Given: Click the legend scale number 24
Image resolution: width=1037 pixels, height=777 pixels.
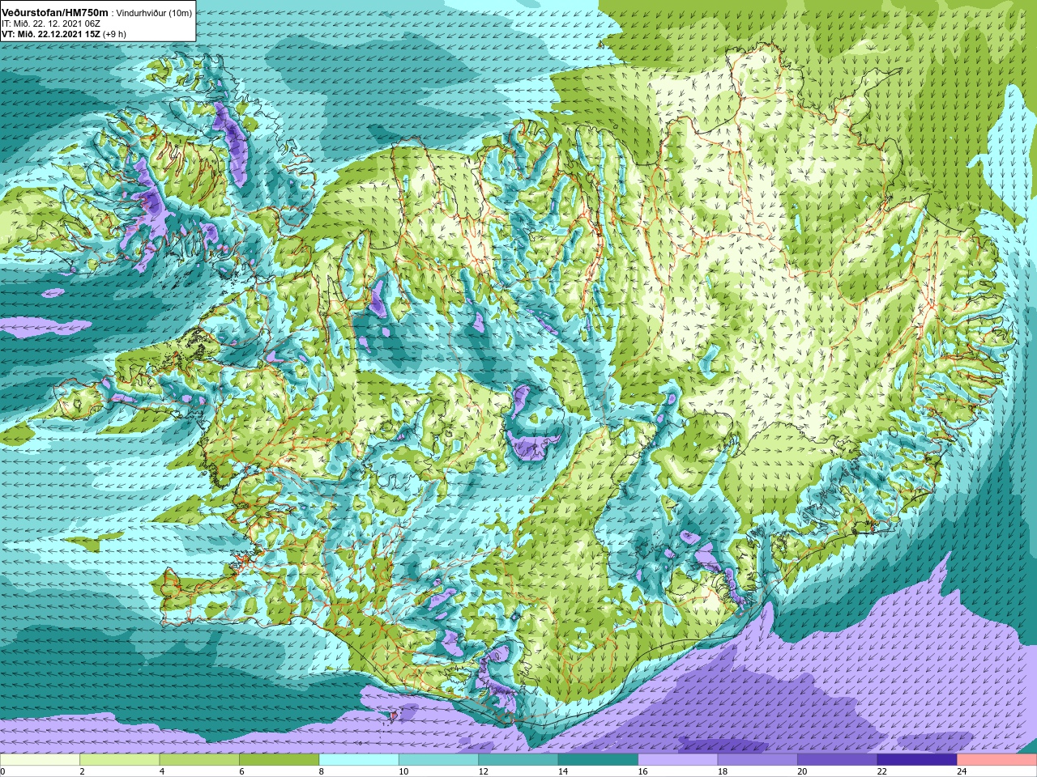Looking at the screenshot, I should [x=962, y=771].
